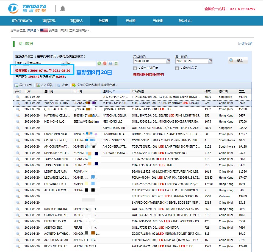Open detail magnifier for YUEKAI INTL TRA row
Viewport: 263px width, 252px height.
[x=18, y=103]
